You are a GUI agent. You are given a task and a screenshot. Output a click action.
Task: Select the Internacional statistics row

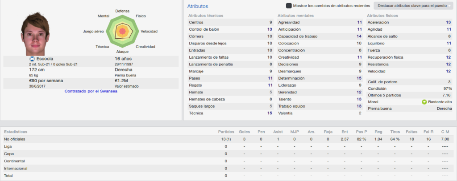pos(228,169)
